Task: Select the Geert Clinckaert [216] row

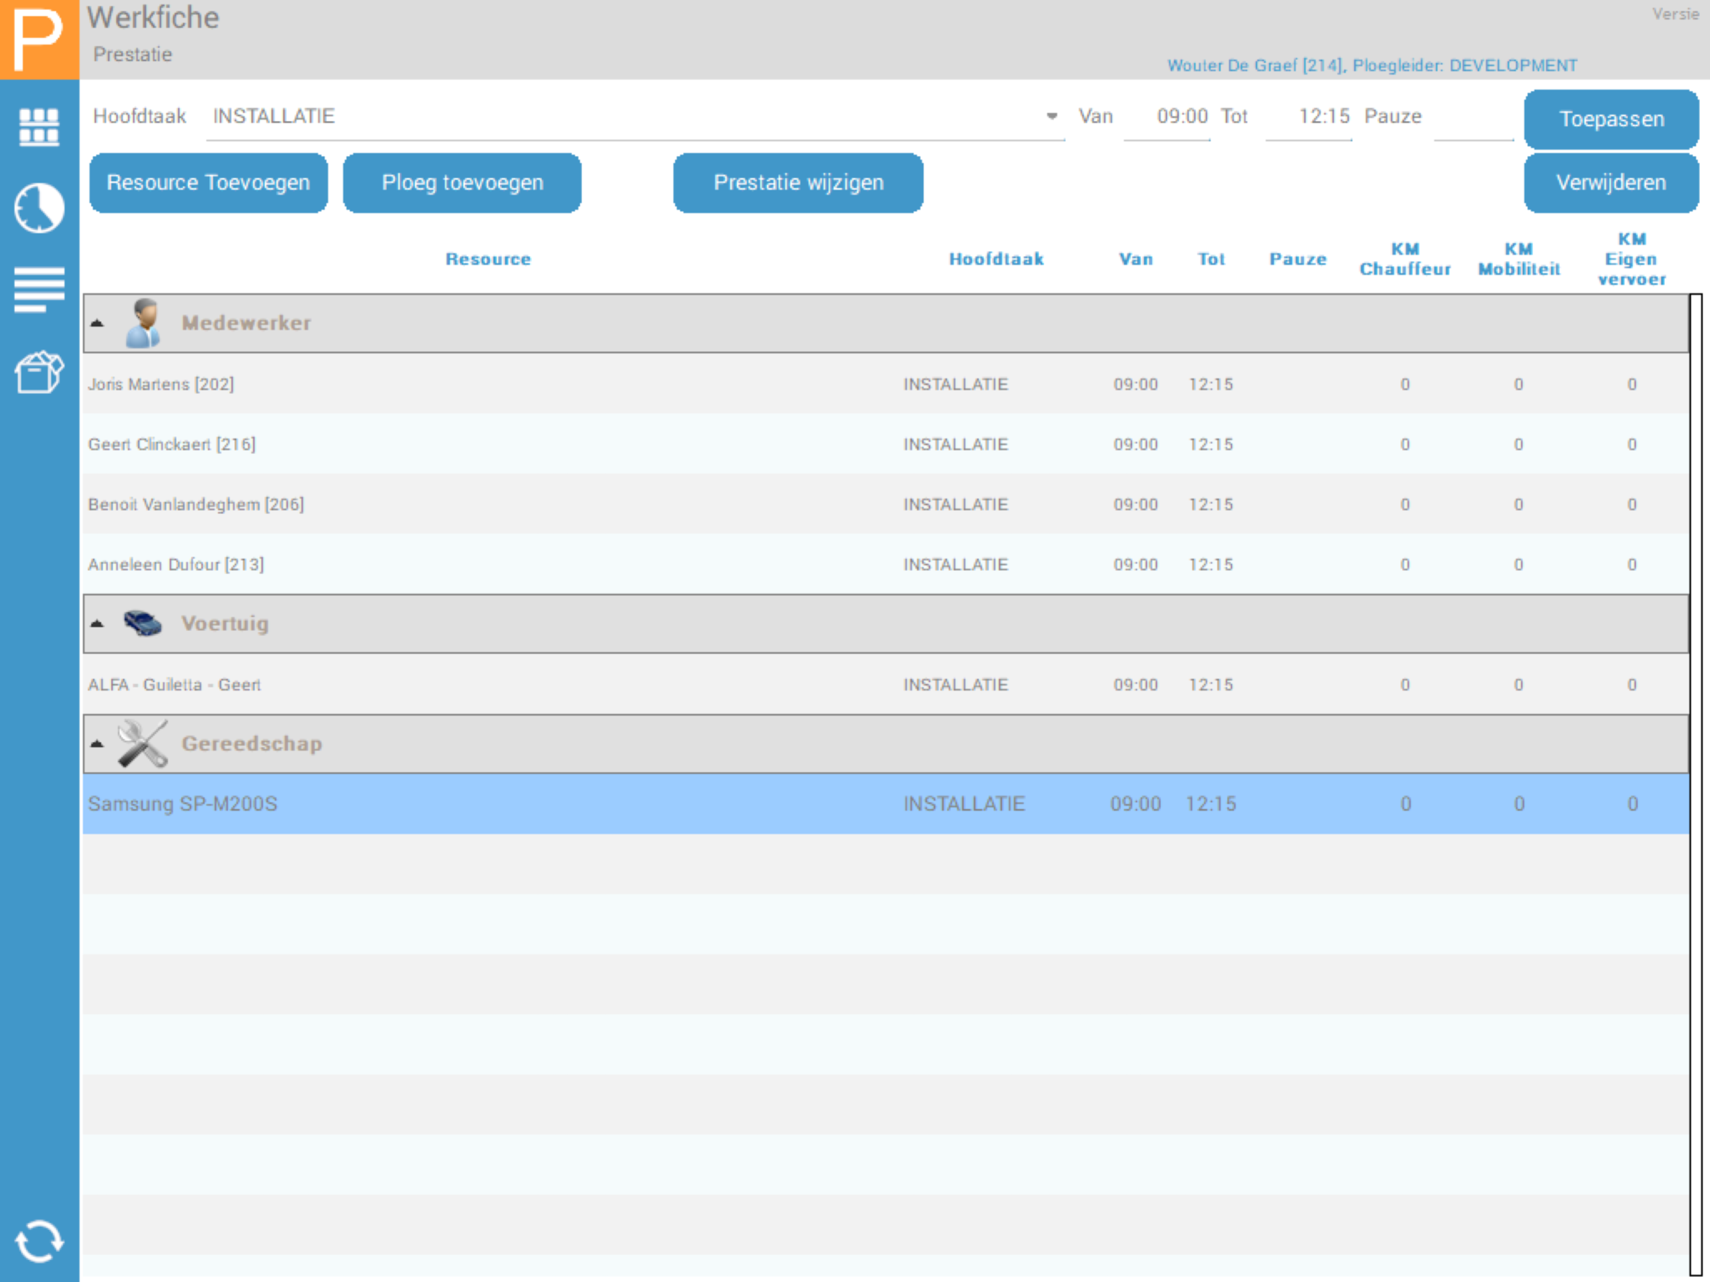Action: (886, 444)
